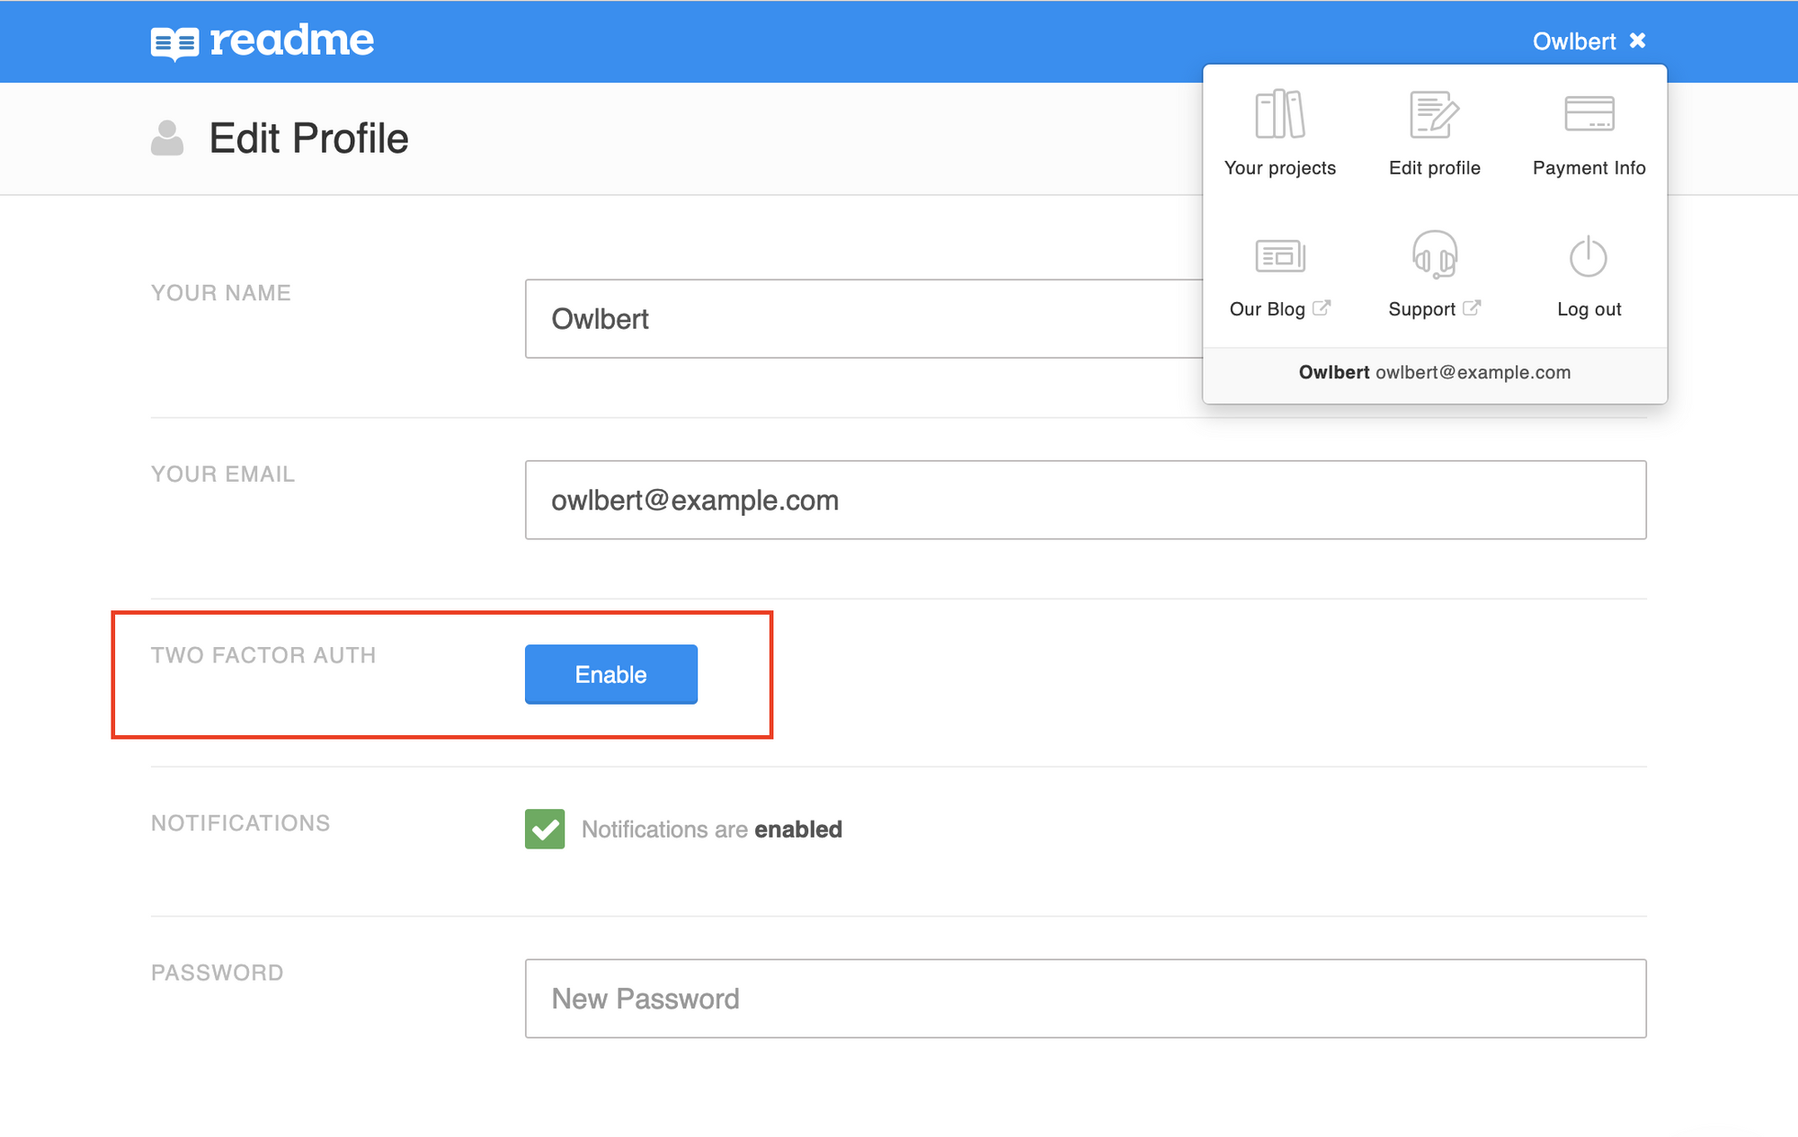Select the Edit Profile menu item

click(1434, 131)
